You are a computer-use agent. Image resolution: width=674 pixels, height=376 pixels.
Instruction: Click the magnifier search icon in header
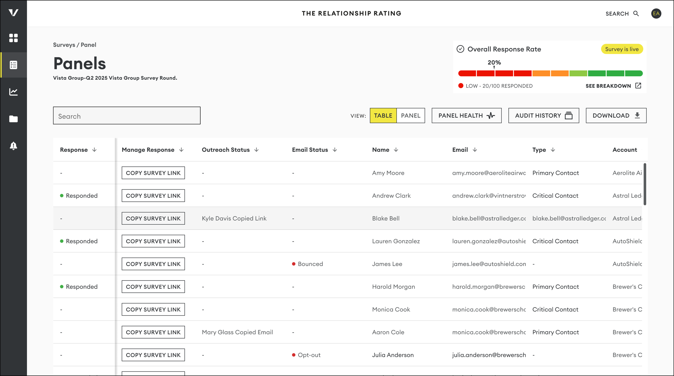click(x=636, y=13)
